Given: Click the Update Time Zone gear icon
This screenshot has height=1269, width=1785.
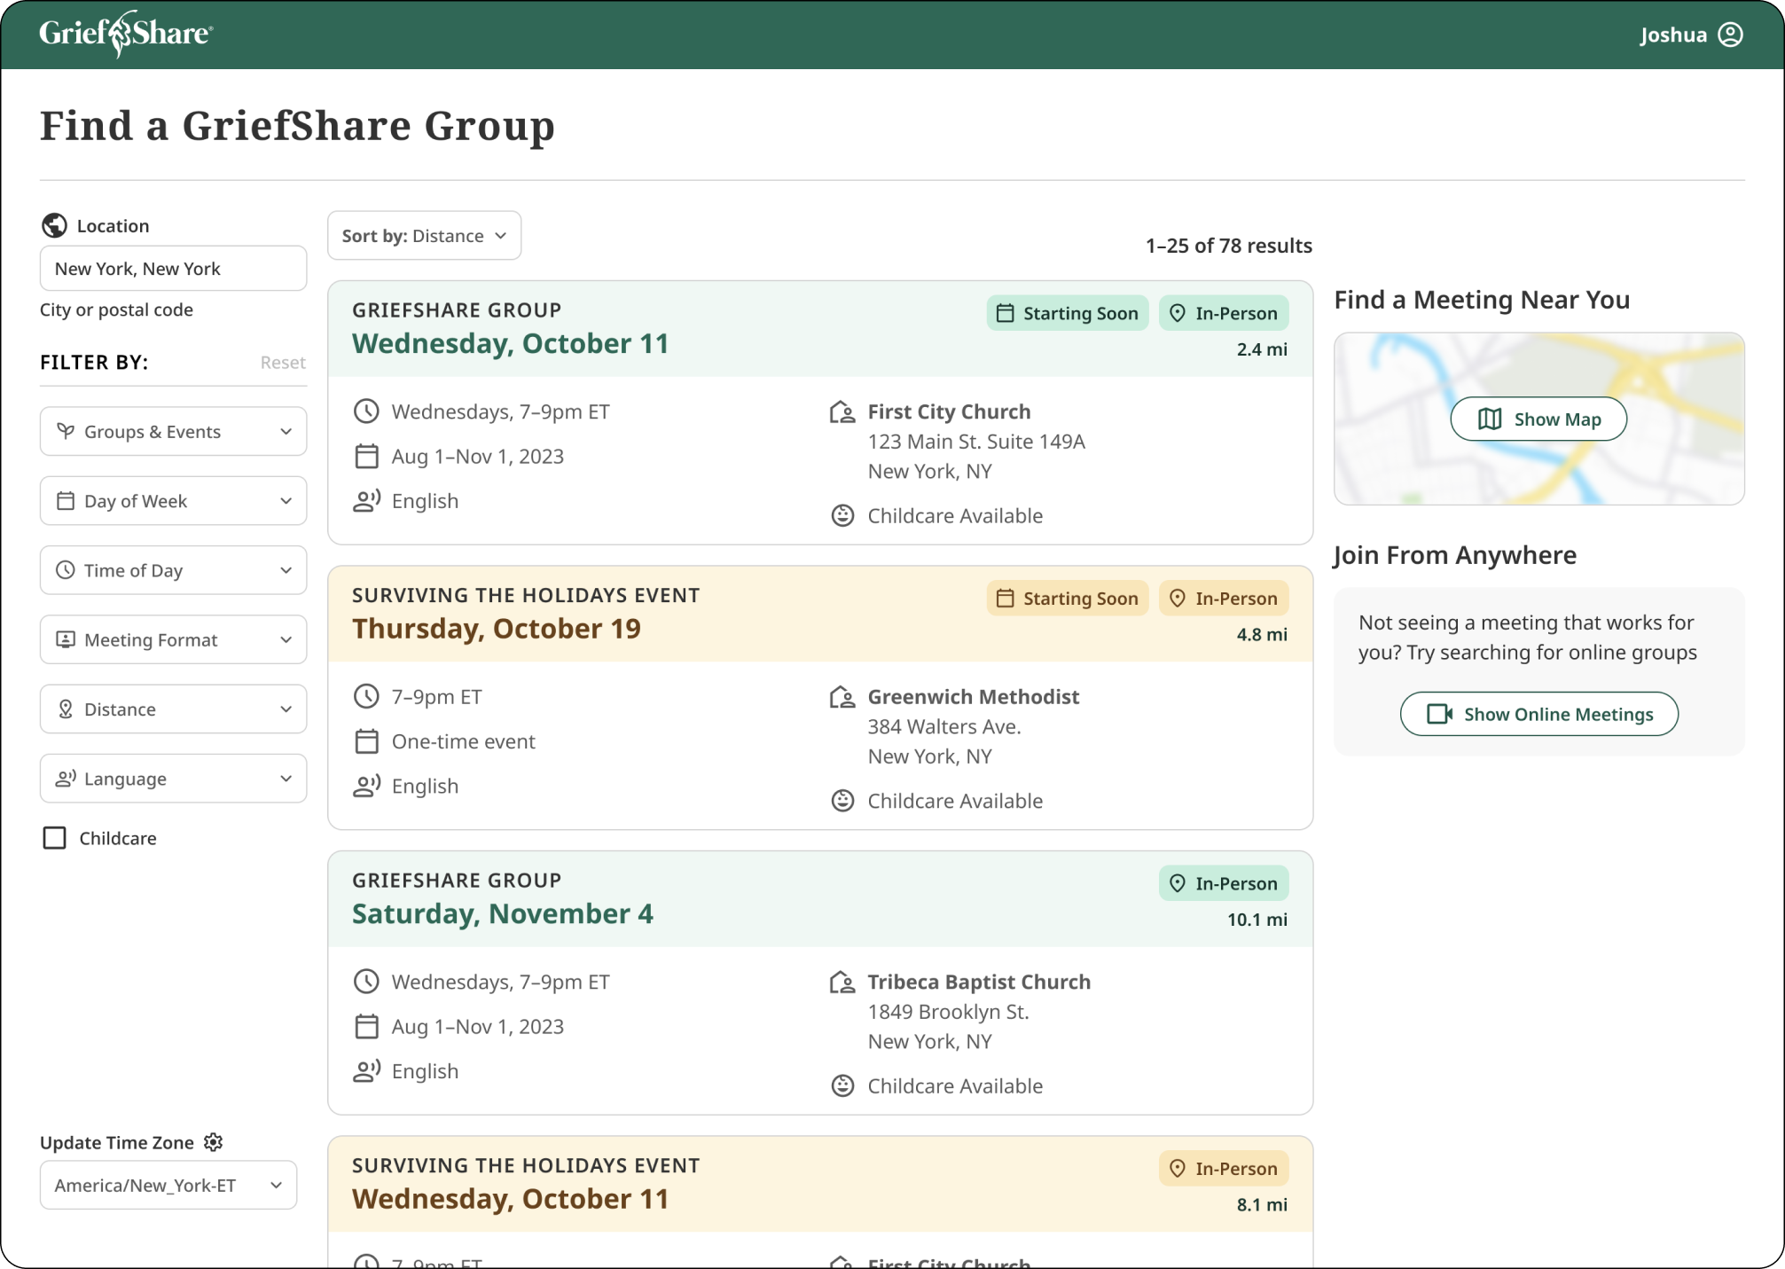Looking at the screenshot, I should 214,1142.
